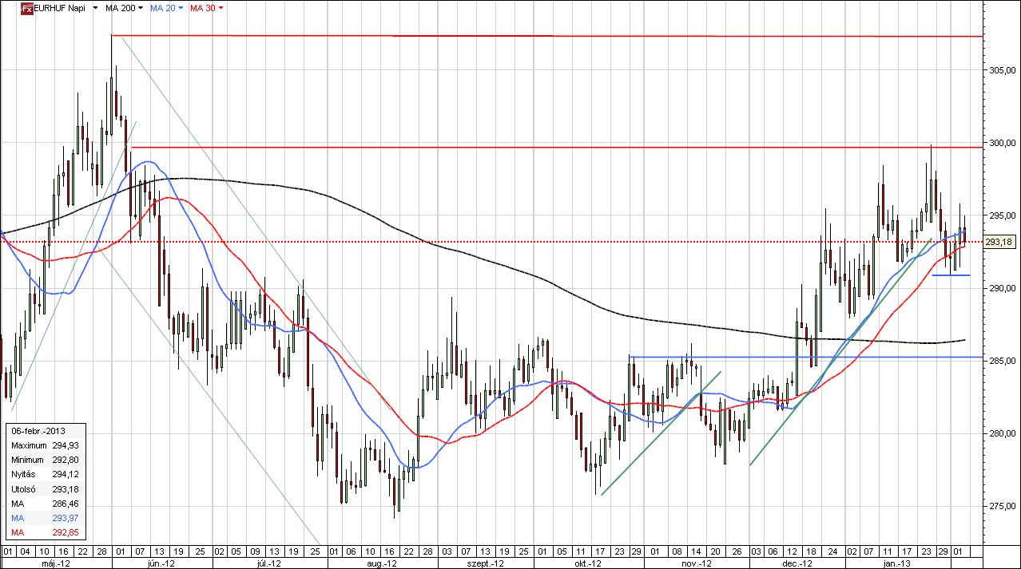Click the 300,00 price axis label
Viewport: 1021px width, 569px height.
click(1002, 143)
